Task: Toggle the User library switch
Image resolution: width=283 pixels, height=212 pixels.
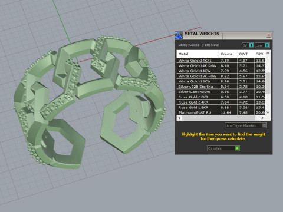Action: pyautogui.click(x=262, y=45)
